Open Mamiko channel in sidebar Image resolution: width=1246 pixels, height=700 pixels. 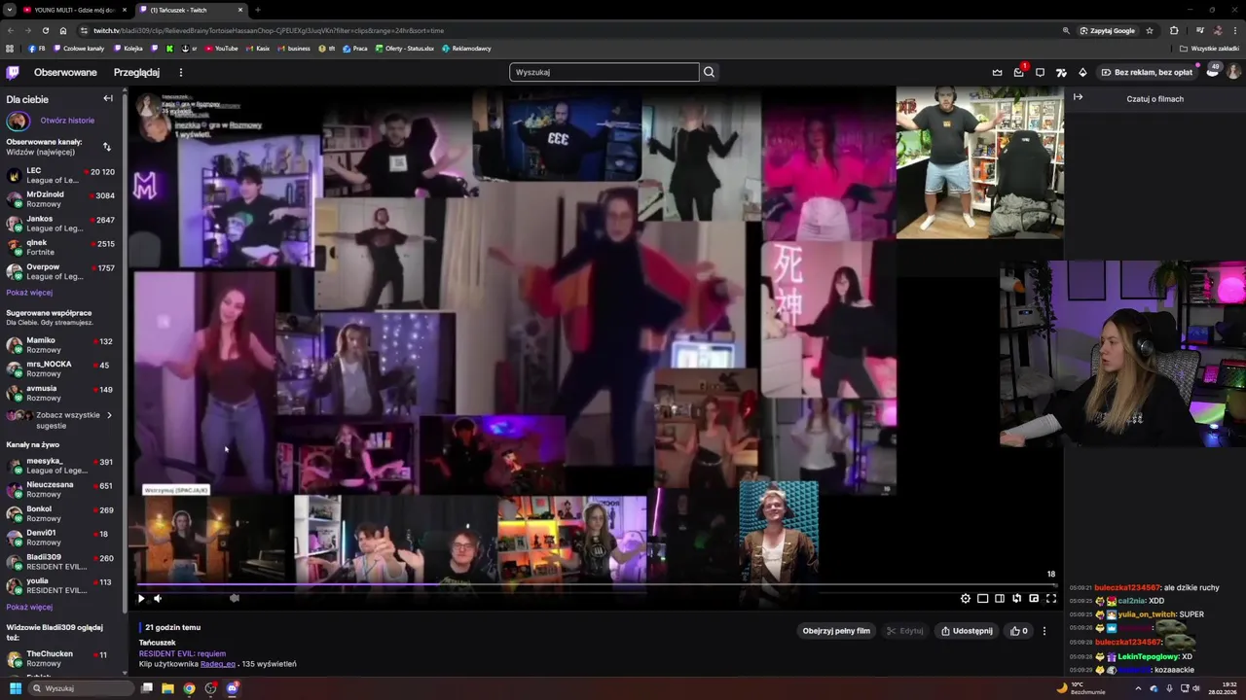click(x=60, y=345)
